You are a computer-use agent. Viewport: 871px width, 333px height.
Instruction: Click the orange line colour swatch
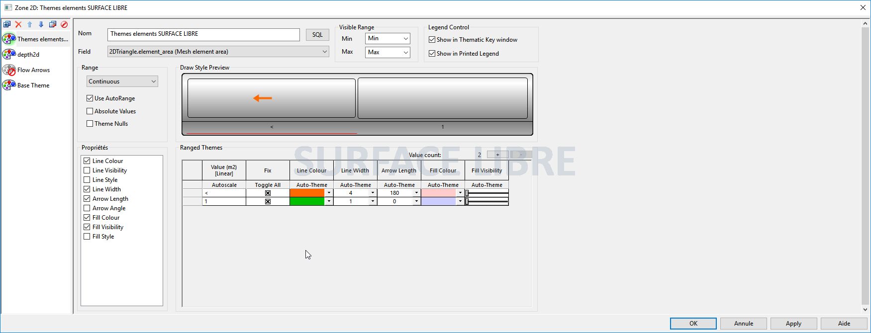point(307,193)
